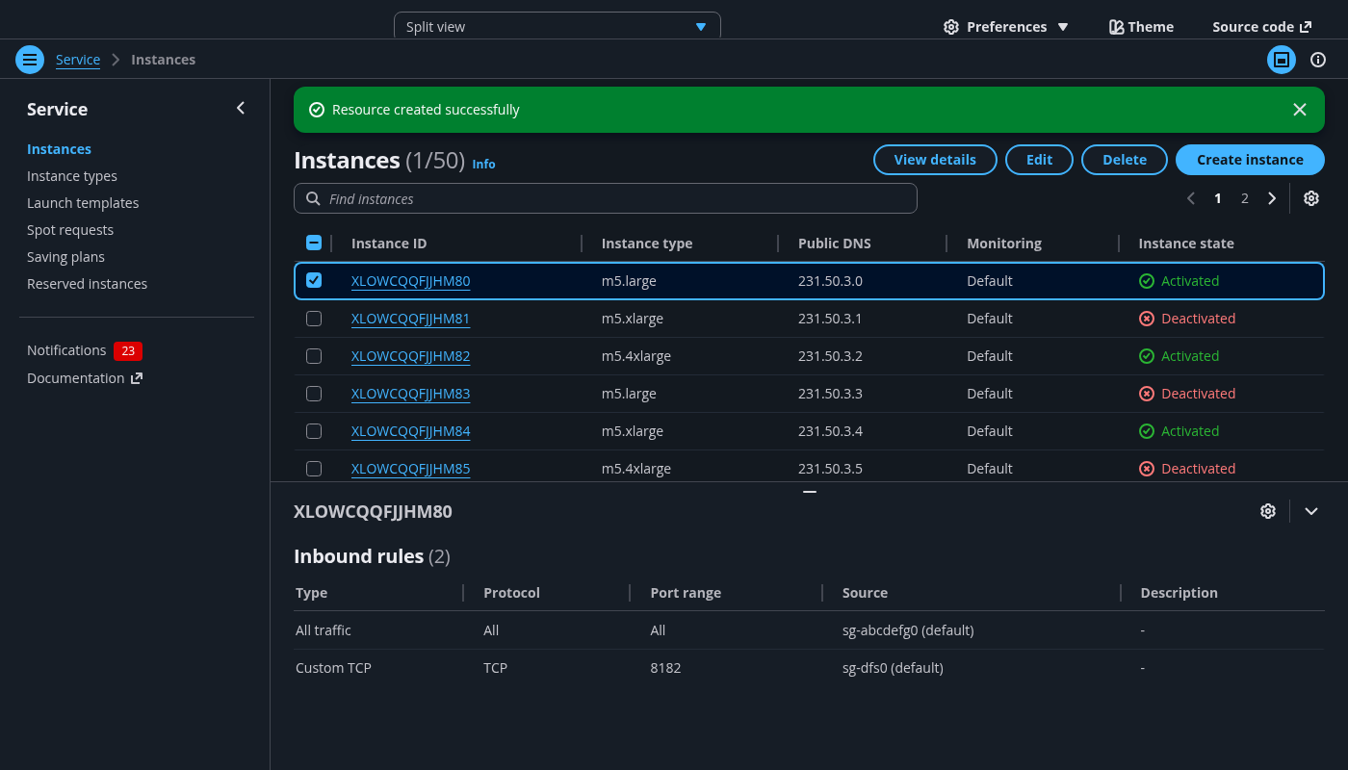Toggle the split panel icon in top bar
The width and height of the screenshot is (1348, 770).
1281,60
